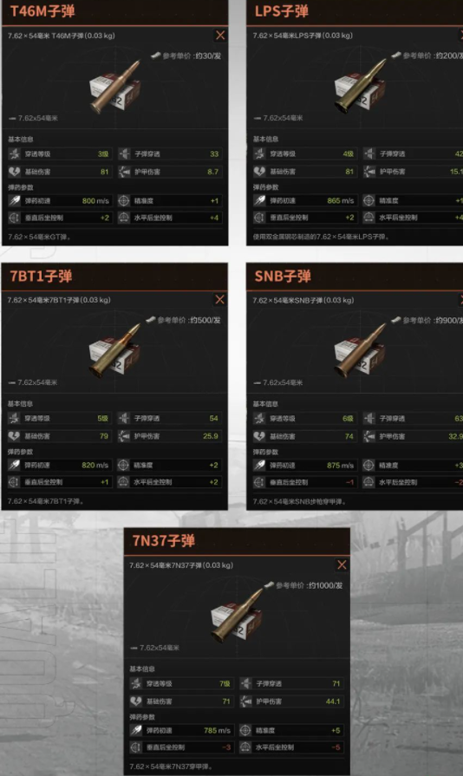Click reference price 约500/发 in 7BT1 card
This screenshot has width=463, height=776.
[189, 320]
